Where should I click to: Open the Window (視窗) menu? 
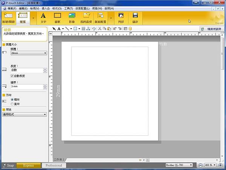coord(97,9)
